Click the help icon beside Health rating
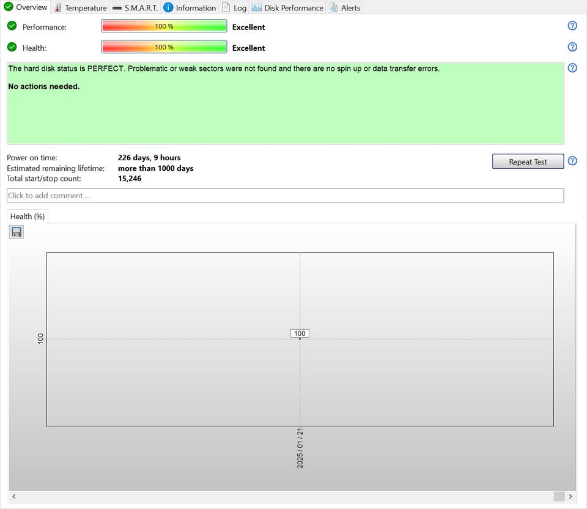Screen dimensions: 587x509 pyautogui.click(x=572, y=47)
